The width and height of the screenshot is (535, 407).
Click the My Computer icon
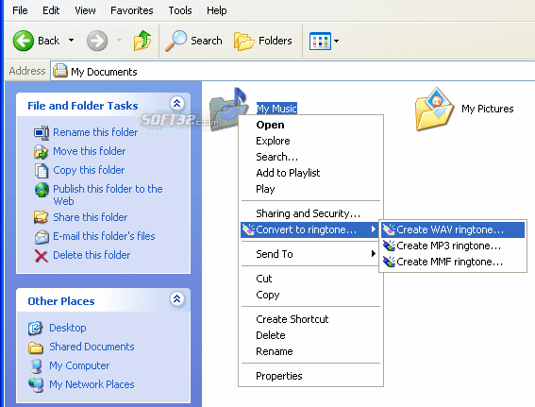tap(36, 366)
